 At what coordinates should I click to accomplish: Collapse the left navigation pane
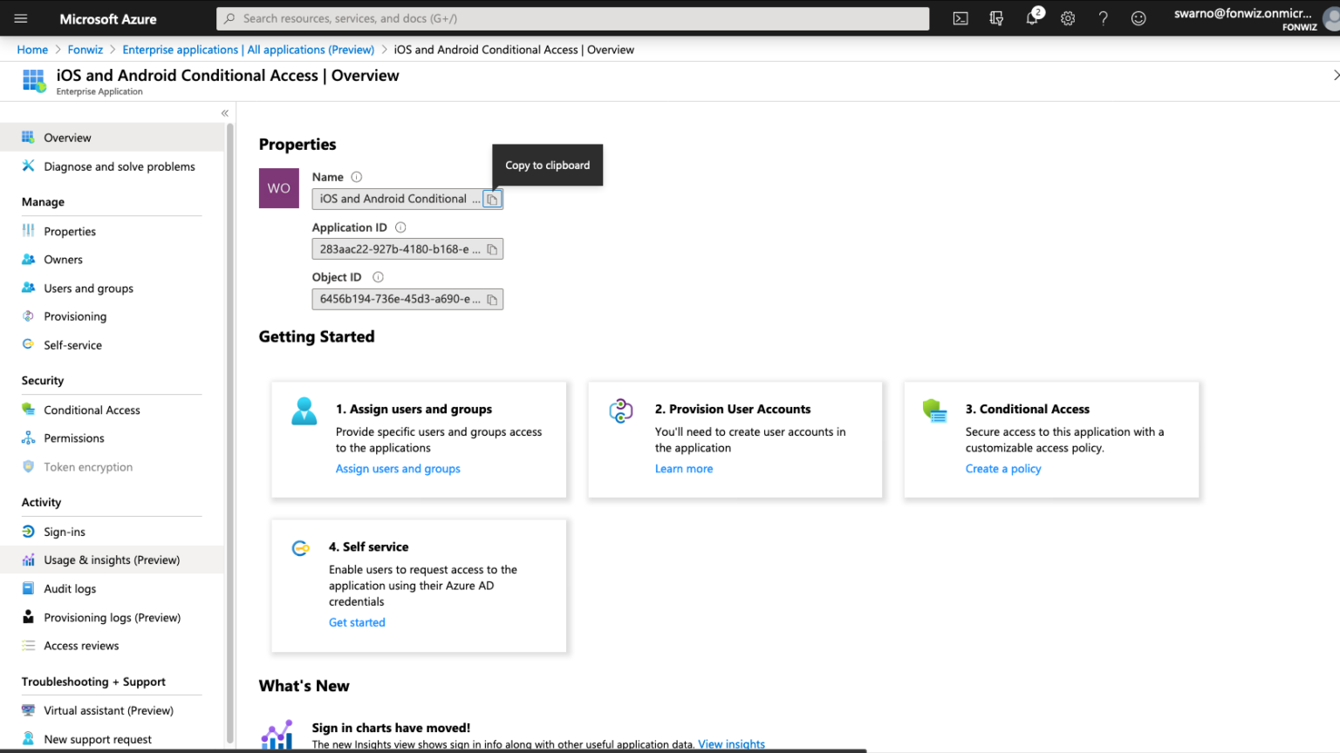coord(224,112)
